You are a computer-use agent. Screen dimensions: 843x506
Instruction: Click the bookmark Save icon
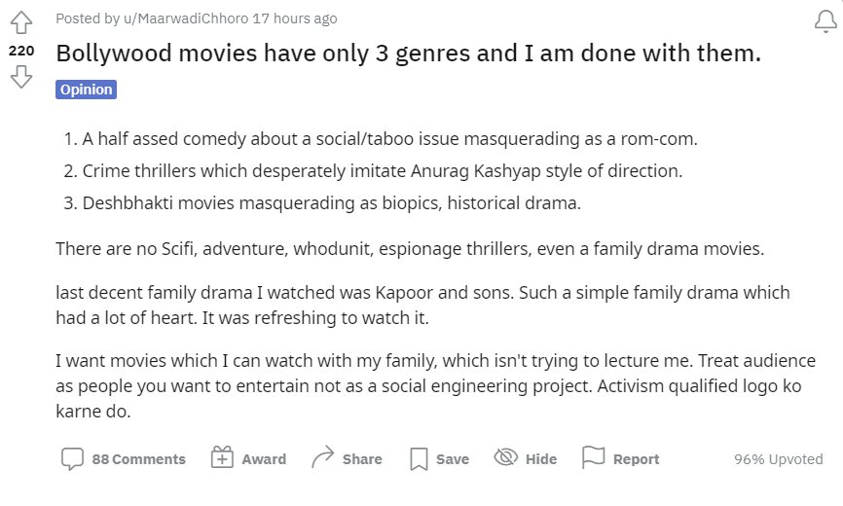[419, 459]
